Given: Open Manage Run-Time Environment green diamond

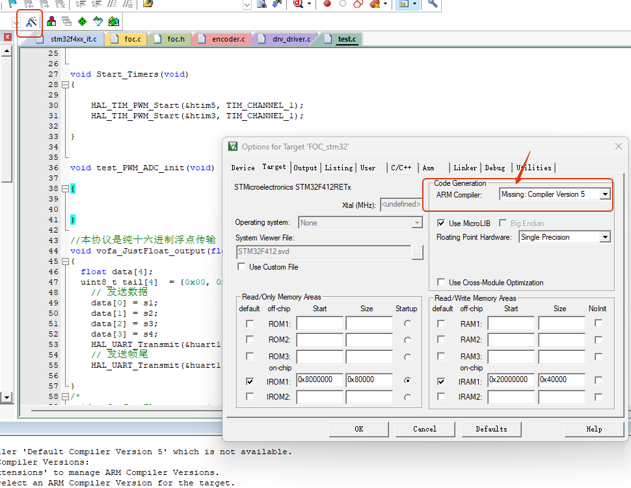Looking at the screenshot, I should coord(82,21).
